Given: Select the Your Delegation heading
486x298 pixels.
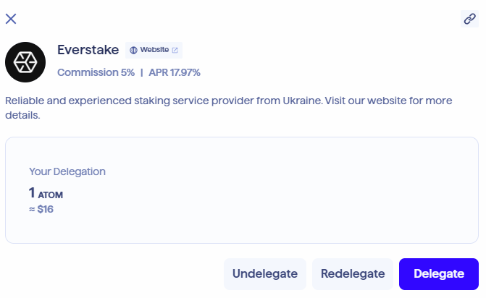Looking at the screenshot, I should (x=67, y=171).
